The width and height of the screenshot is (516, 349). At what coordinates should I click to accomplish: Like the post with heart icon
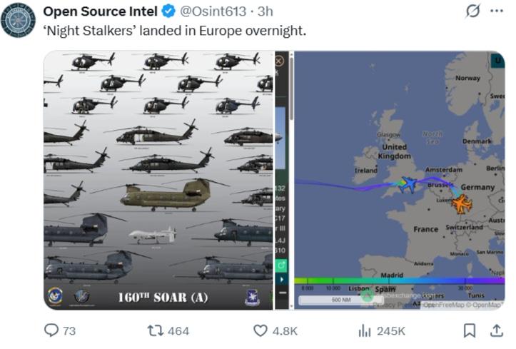pyautogui.click(x=261, y=330)
